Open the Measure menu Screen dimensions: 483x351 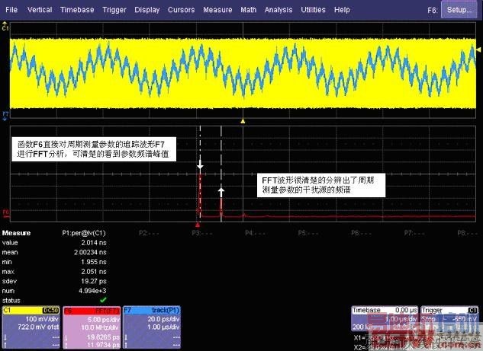click(x=217, y=10)
